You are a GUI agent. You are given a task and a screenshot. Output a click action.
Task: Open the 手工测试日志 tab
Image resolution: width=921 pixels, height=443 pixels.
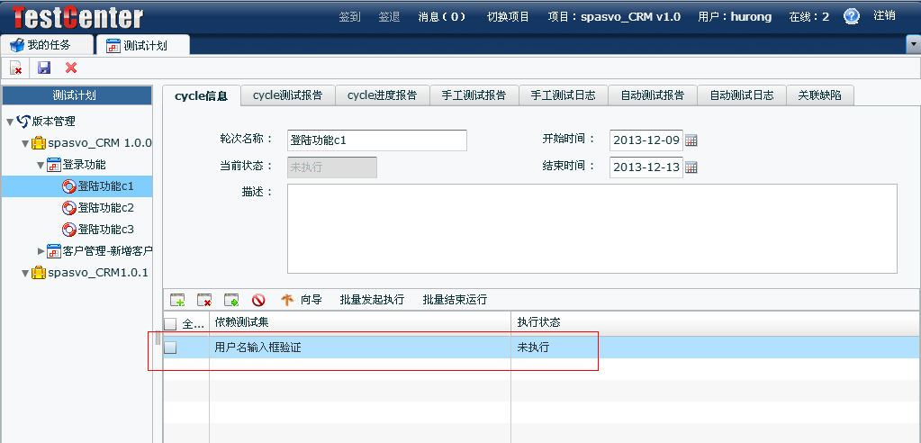click(563, 95)
